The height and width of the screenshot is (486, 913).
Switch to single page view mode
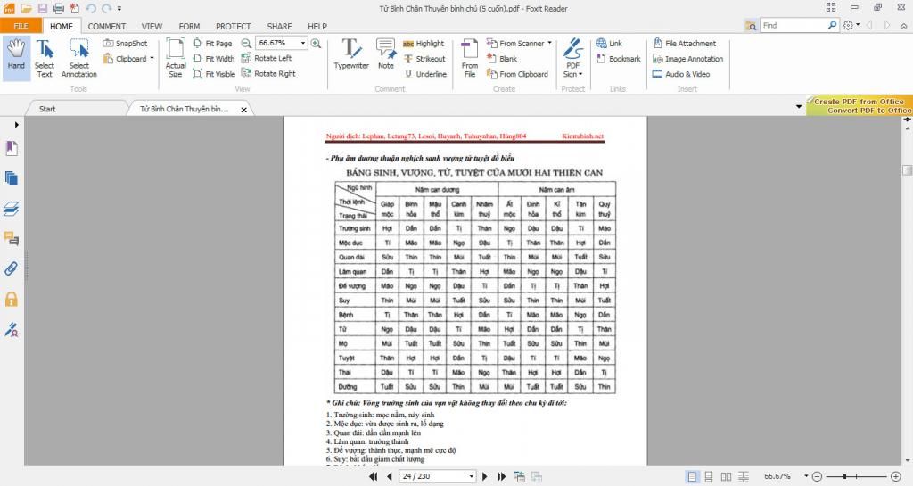tap(692, 476)
